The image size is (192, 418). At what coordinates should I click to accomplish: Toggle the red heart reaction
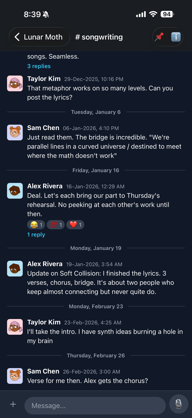coord(75,225)
